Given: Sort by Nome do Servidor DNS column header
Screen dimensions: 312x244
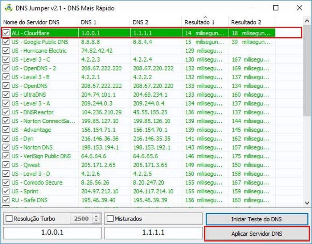Looking at the screenshot, I should 40,22.
